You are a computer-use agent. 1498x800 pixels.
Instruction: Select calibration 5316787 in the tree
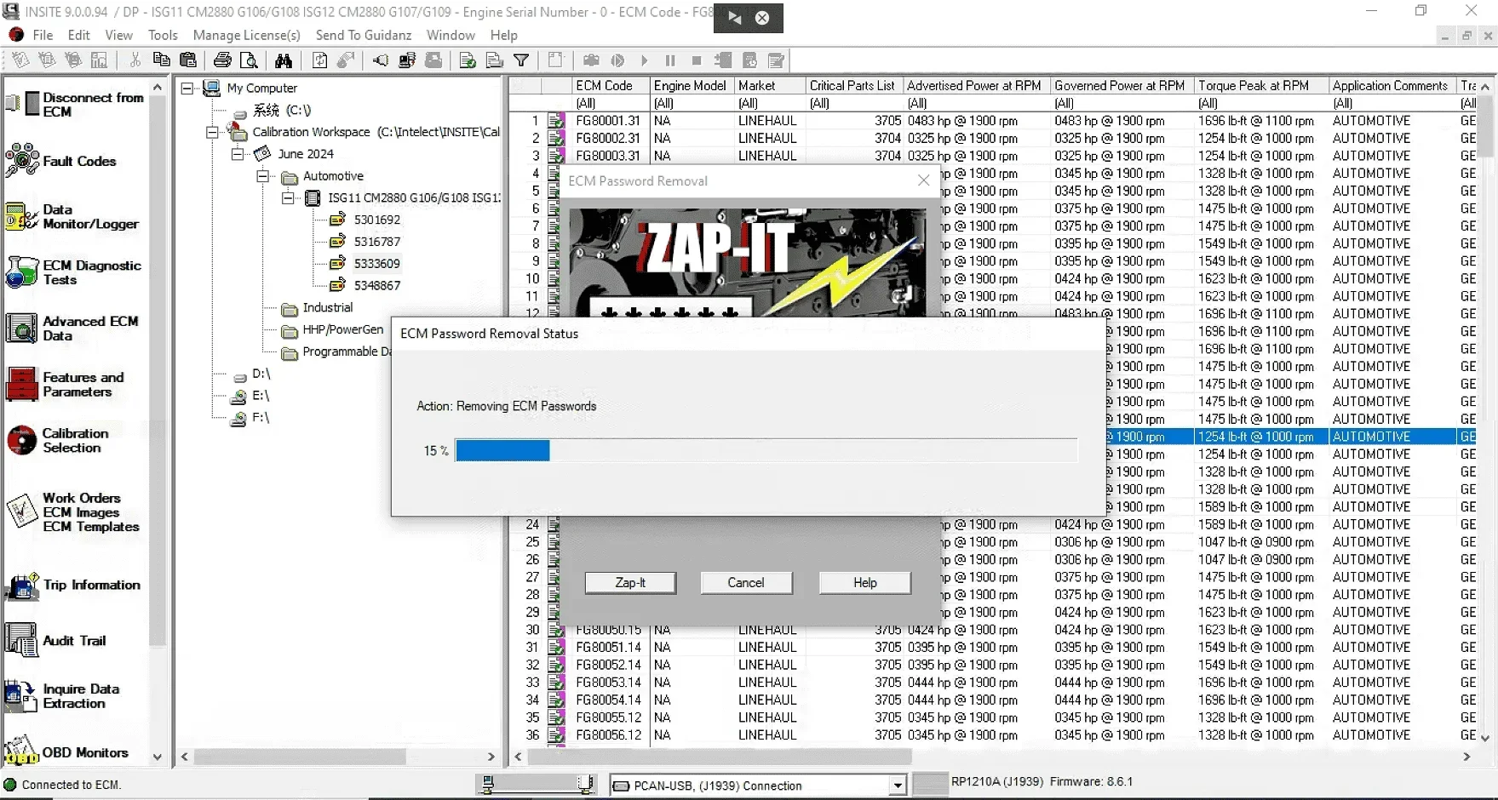click(378, 242)
